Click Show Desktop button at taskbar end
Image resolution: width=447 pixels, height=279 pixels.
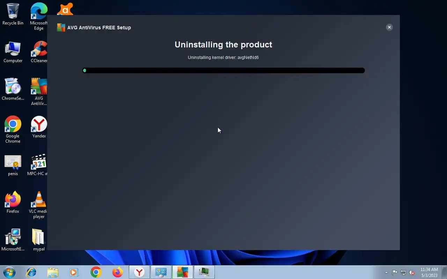444,272
